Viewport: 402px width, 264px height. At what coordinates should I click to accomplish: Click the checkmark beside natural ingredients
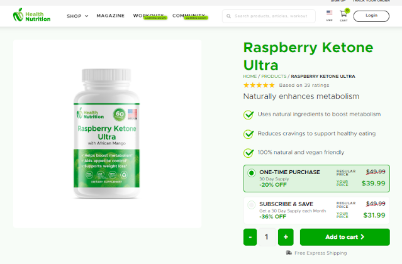point(248,114)
